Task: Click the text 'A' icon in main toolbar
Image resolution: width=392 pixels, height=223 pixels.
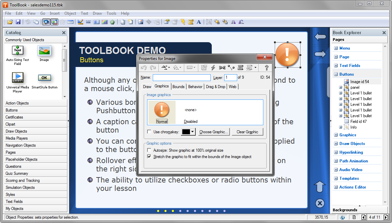Action: point(199,22)
